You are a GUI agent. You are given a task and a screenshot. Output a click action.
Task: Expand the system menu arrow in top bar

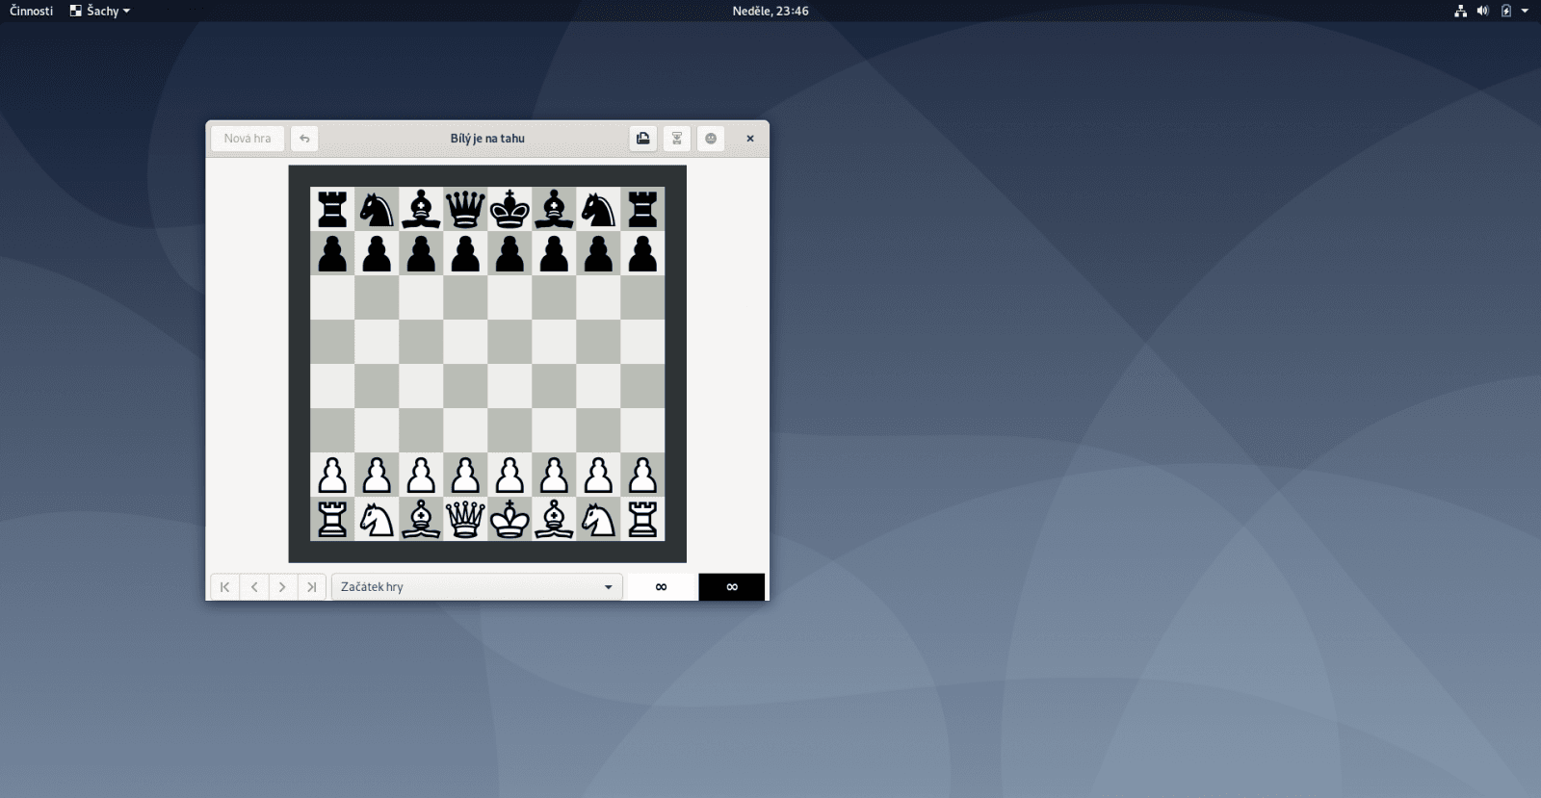(x=1525, y=11)
